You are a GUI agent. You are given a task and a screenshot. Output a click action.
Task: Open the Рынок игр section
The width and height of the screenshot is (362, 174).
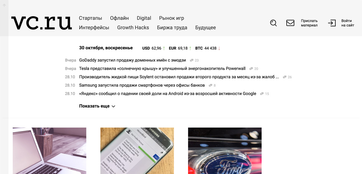pyautogui.click(x=172, y=18)
